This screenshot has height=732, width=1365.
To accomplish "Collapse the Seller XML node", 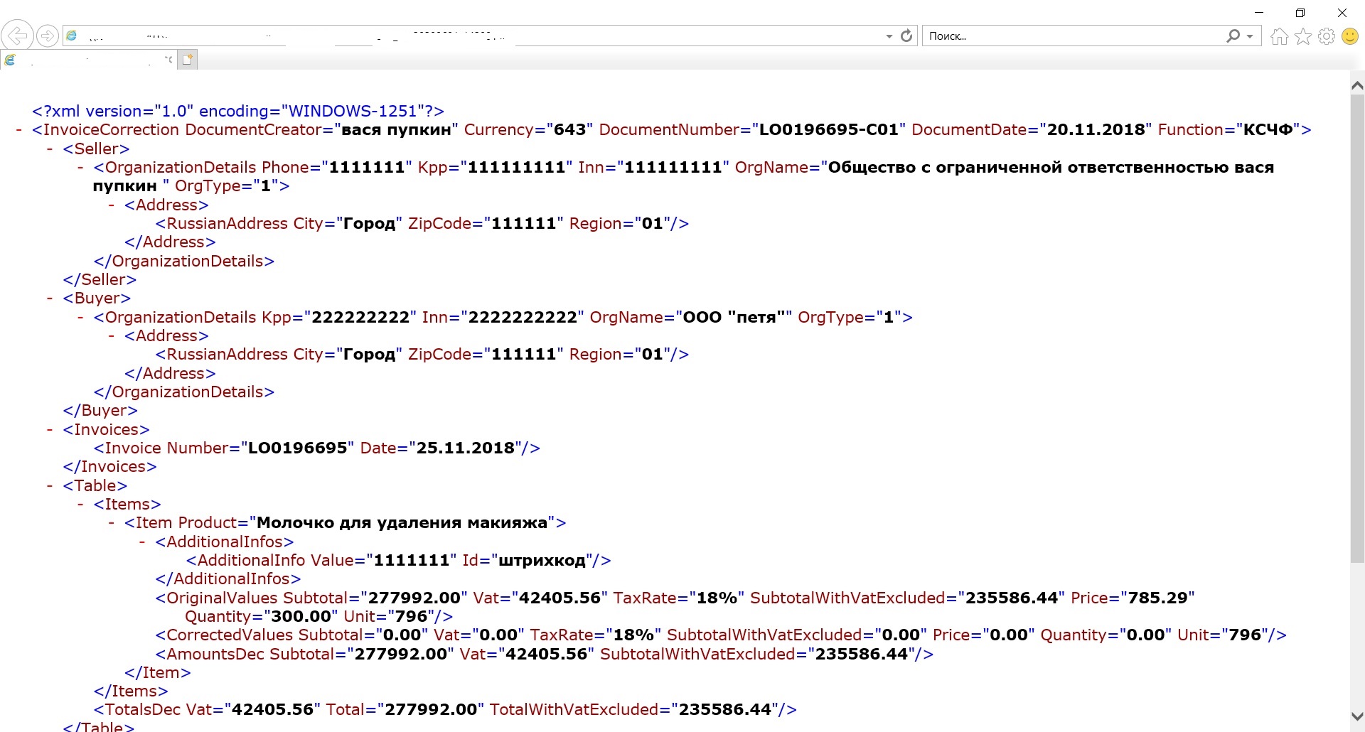I will pos(48,149).
